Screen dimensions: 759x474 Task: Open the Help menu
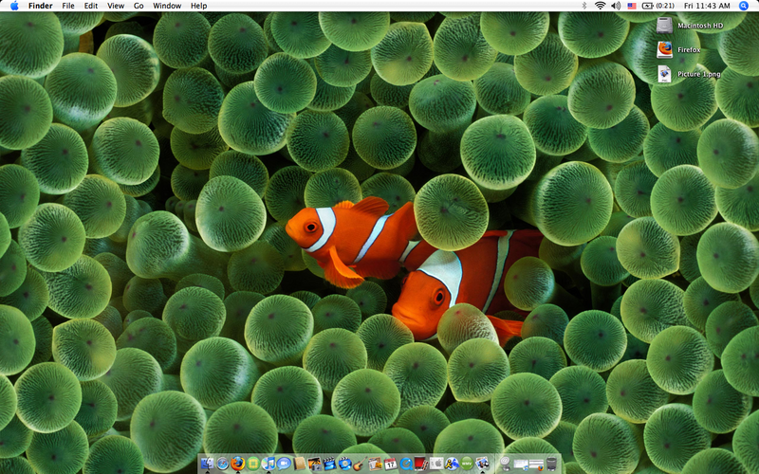pos(198,6)
